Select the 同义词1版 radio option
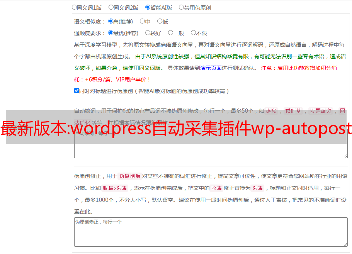The image size is (352, 254). point(74,7)
